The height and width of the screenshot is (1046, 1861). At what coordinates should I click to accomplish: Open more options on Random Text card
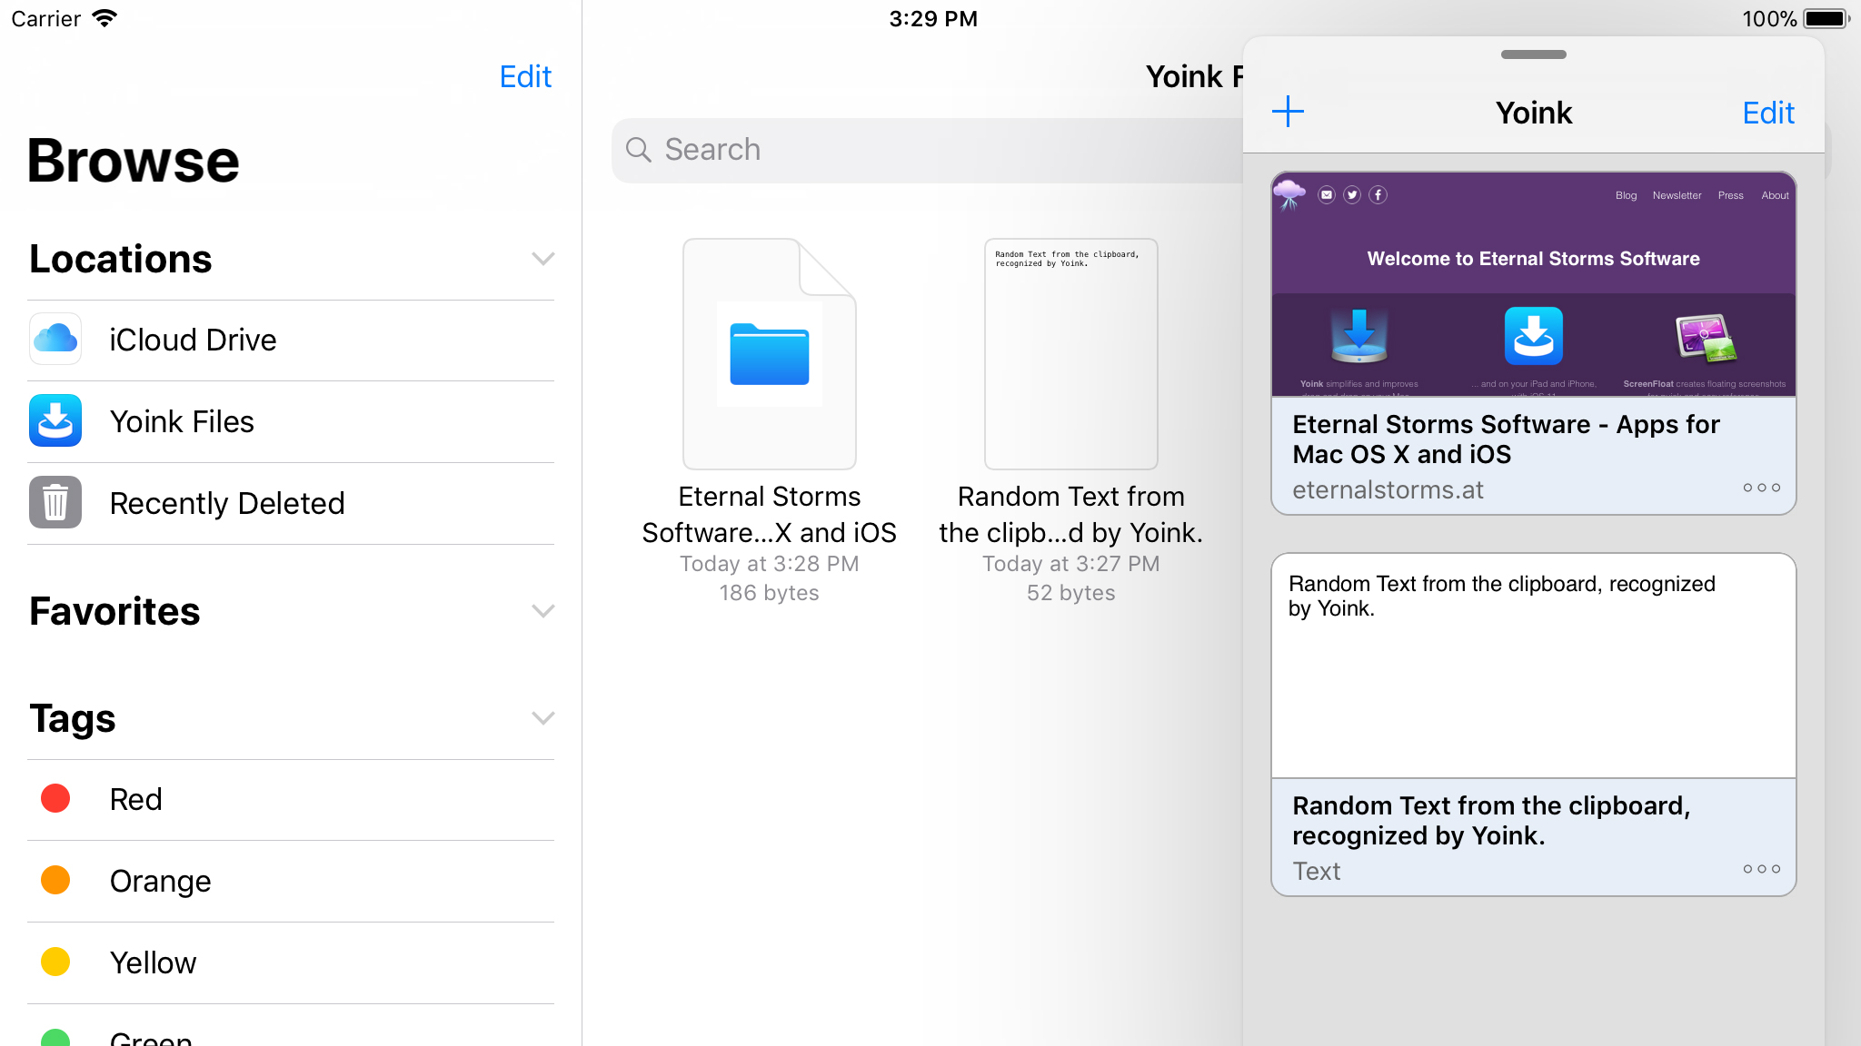[1761, 869]
